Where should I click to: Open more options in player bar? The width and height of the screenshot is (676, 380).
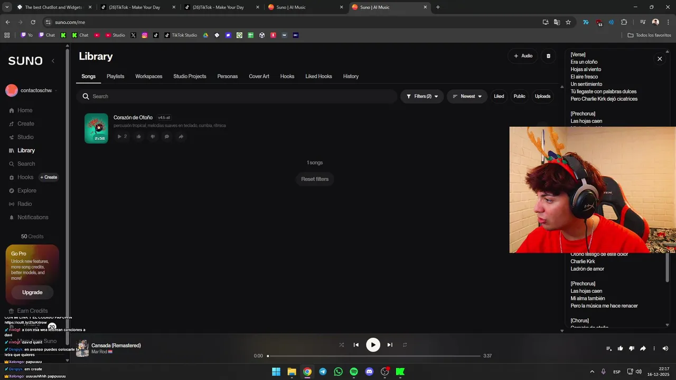click(654, 348)
